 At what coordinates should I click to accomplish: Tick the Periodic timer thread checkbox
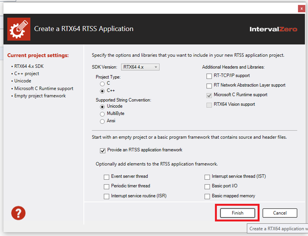click(107, 186)
